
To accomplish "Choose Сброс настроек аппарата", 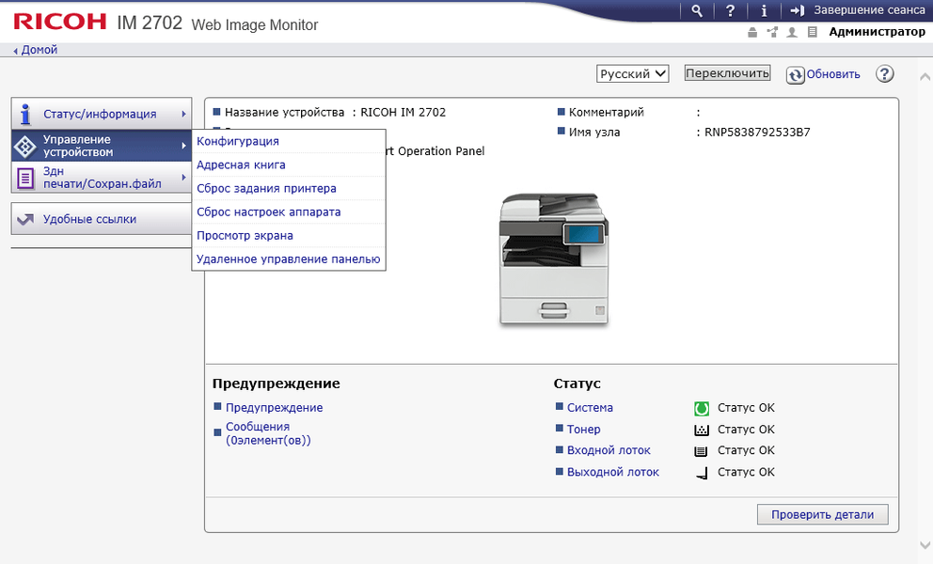I will tap(269, 211).
